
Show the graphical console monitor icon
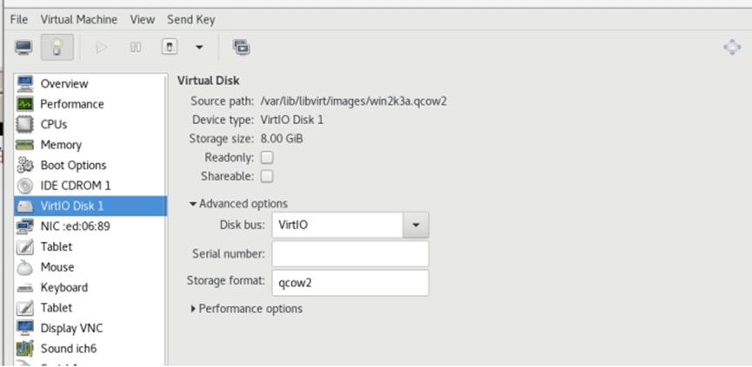[x=23, y=47]
